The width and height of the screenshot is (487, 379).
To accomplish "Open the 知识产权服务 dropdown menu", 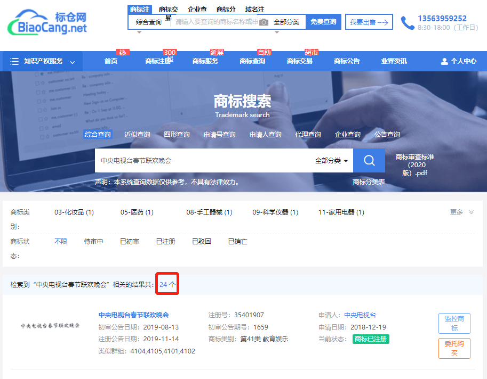I will (43, 61).
